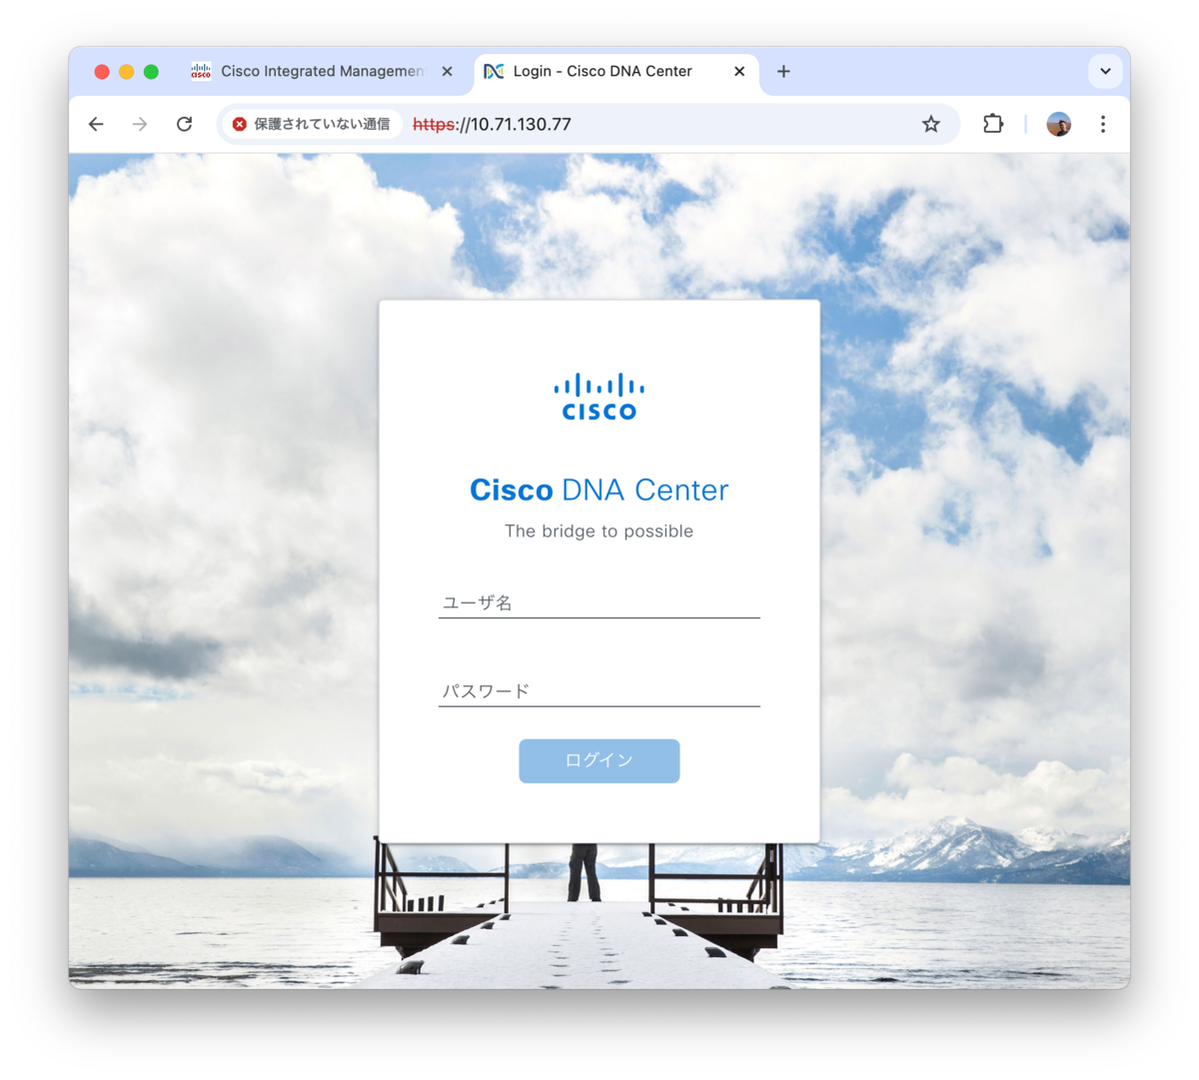Click the ログイン button
Image resolution: width=1199 pixels, height=1080 pixels.
pyautogui.click(x=599, y=760)
